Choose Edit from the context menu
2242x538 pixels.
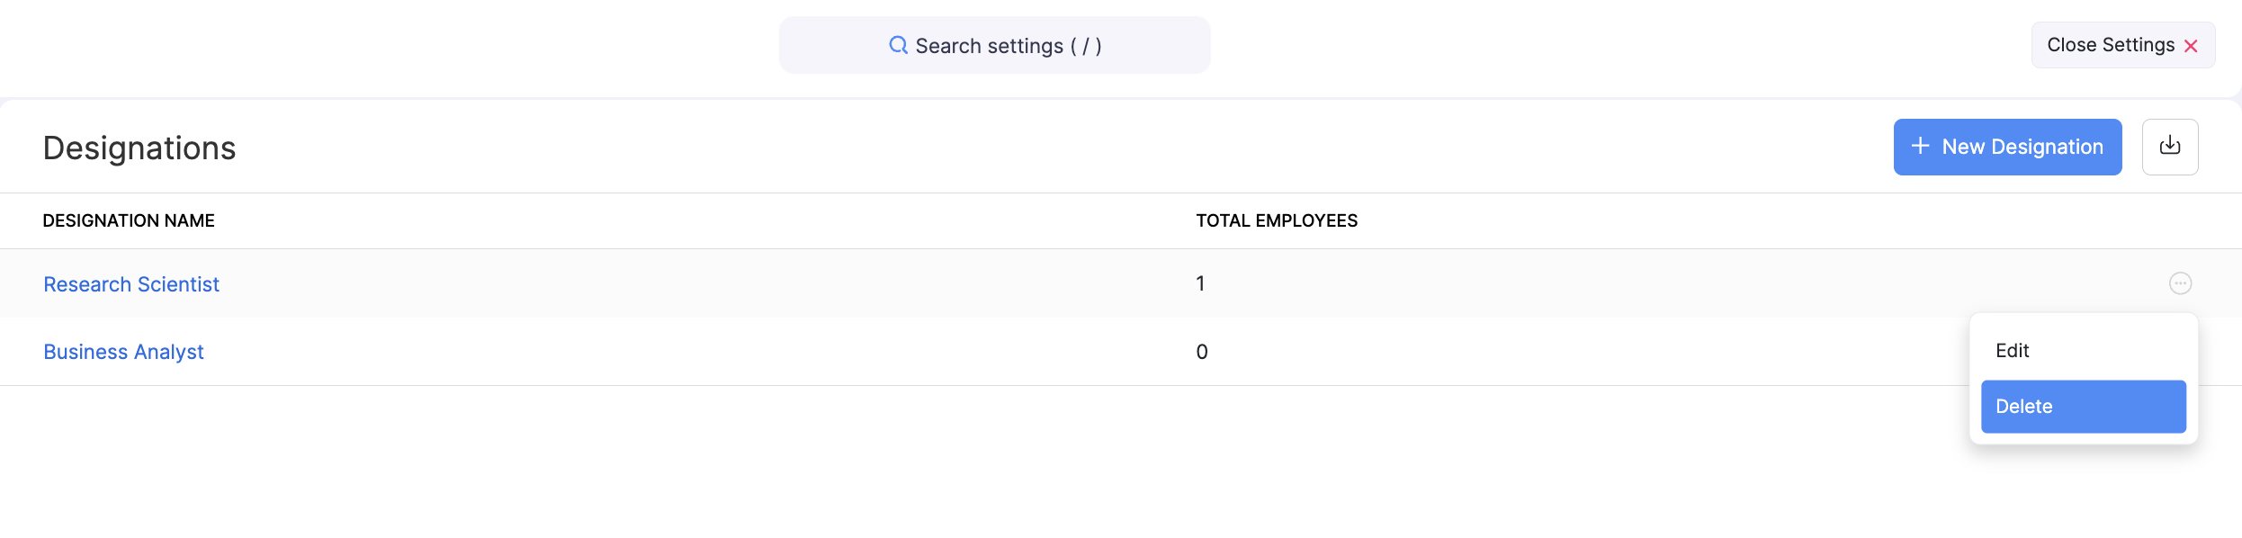pyautogui.click(x=2013, y=351)
